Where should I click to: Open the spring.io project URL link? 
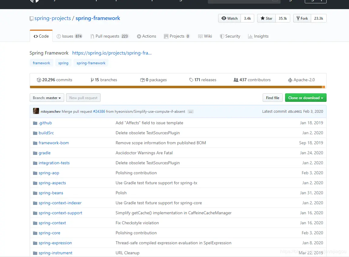(x=112, y=53)
